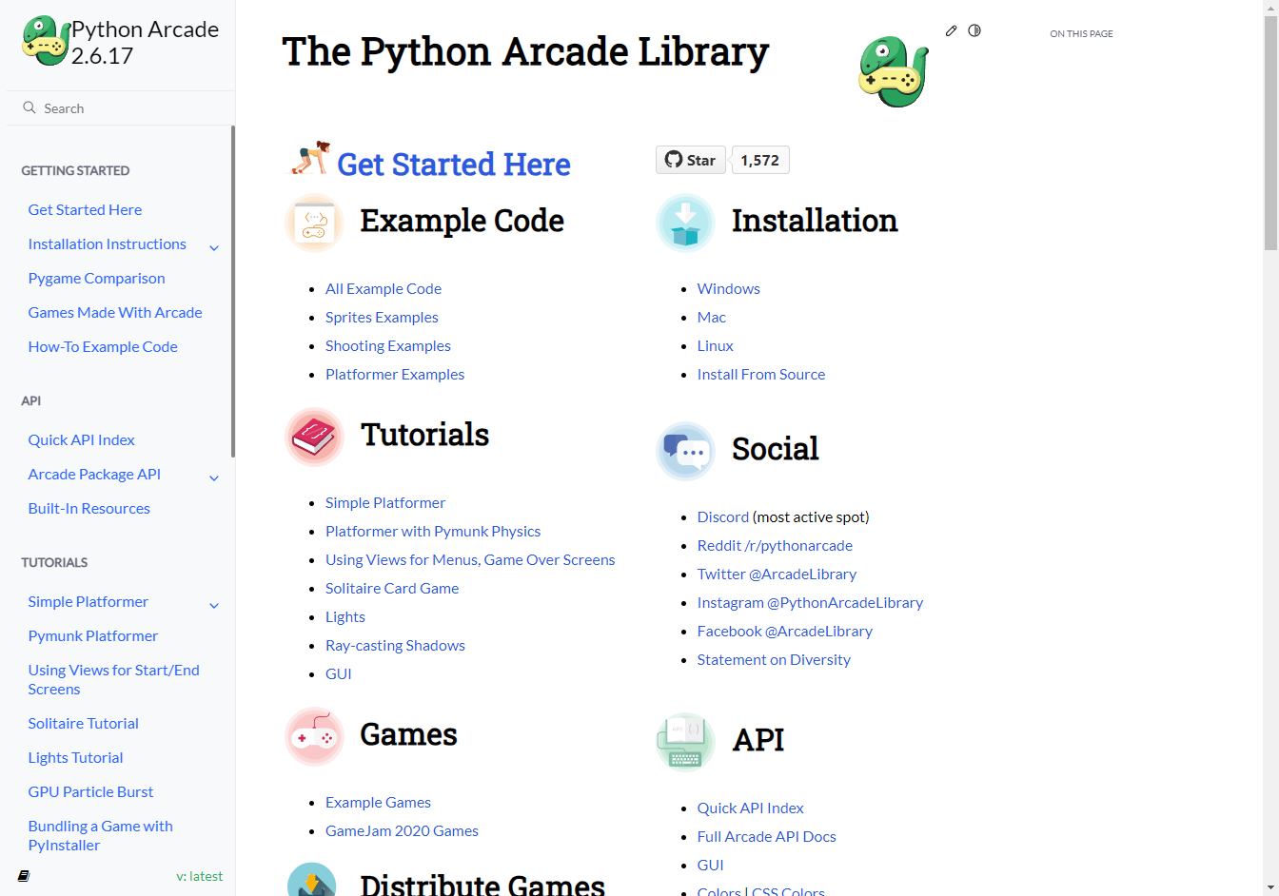Image resolution: width=1279 pixels, height=896 pixels.
Task: Open Pygame Comparison from the sidebar
Action: coord(96,278)
